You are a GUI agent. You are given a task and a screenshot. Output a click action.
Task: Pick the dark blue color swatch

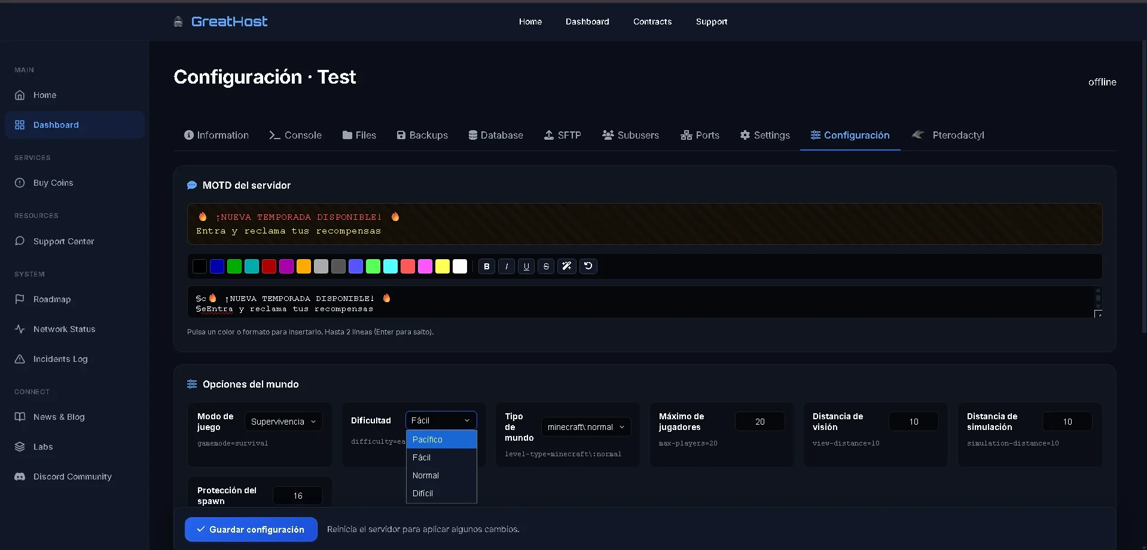coord(217,266)
